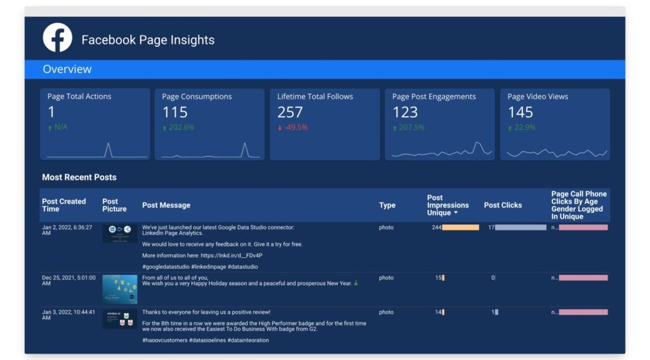Open the Happy Holiday post picture
The image size is (650, 360).
click(119, 289)
